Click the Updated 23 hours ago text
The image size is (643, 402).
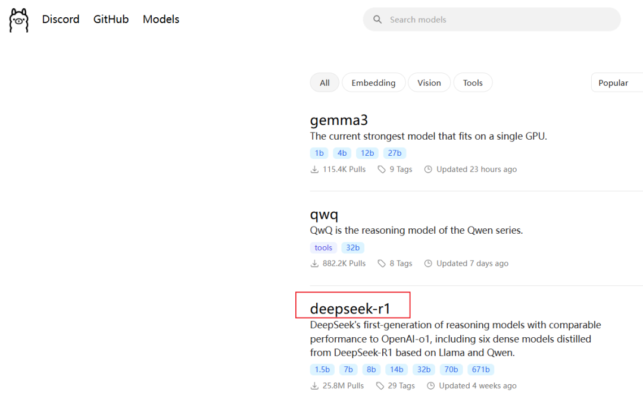476,169
